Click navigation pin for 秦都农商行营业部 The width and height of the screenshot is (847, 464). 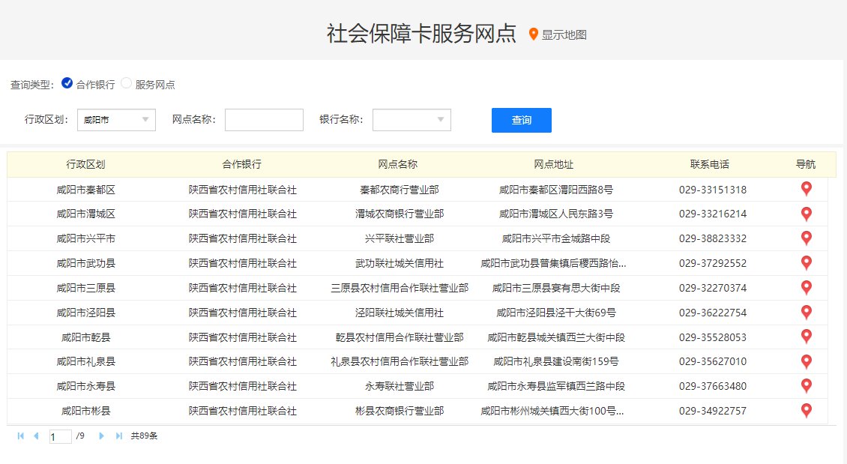(x=807, y=189)
